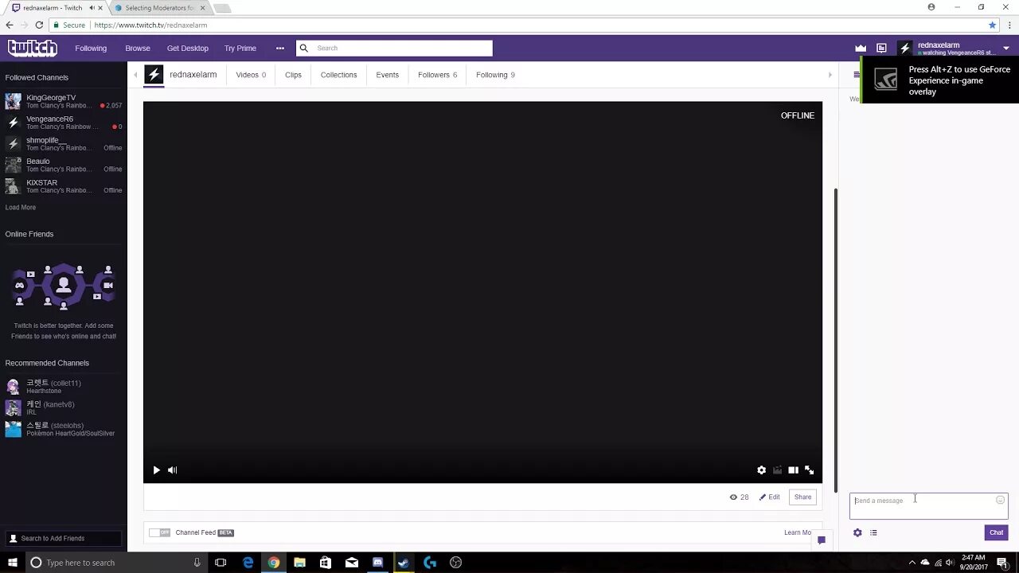Enter fullscreen on the video player
This screenshot has width=1019, height=573.
point(809,470)
